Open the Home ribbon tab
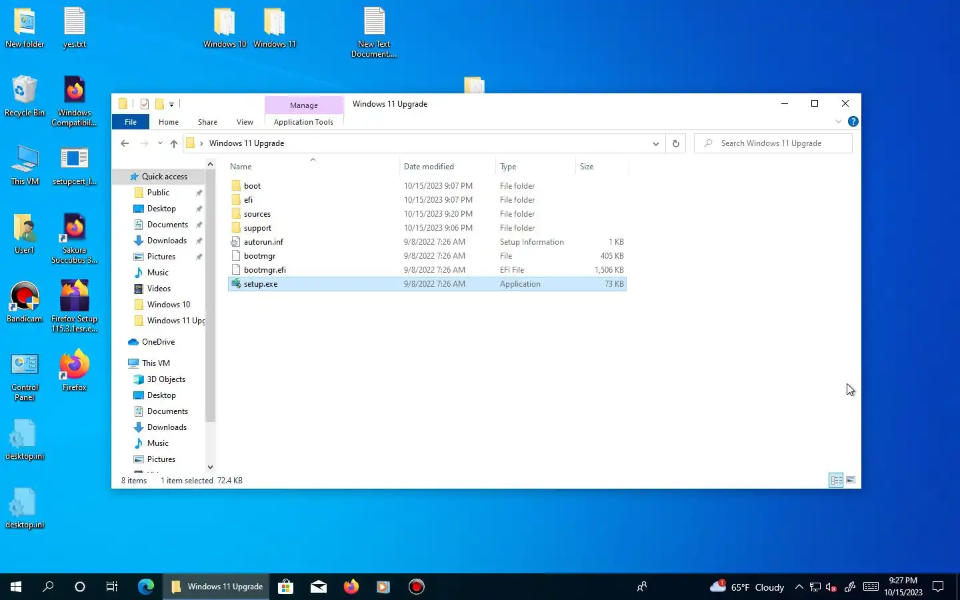The image size is (960, 600). coord(169,122)
